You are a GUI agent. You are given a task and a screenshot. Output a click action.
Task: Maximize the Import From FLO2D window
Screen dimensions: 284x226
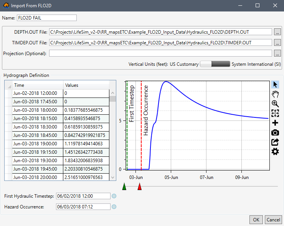pos(258,5)
